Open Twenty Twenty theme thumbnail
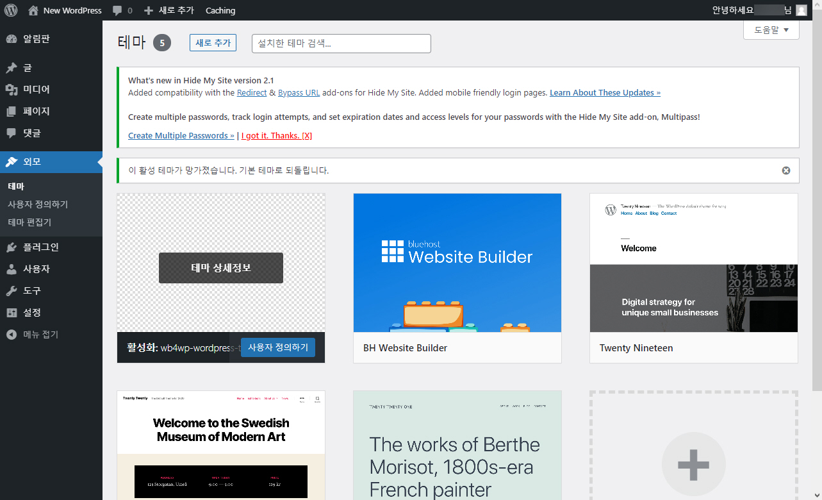The width and height of the screenshot is (822, 500). [x=221, y=446]
